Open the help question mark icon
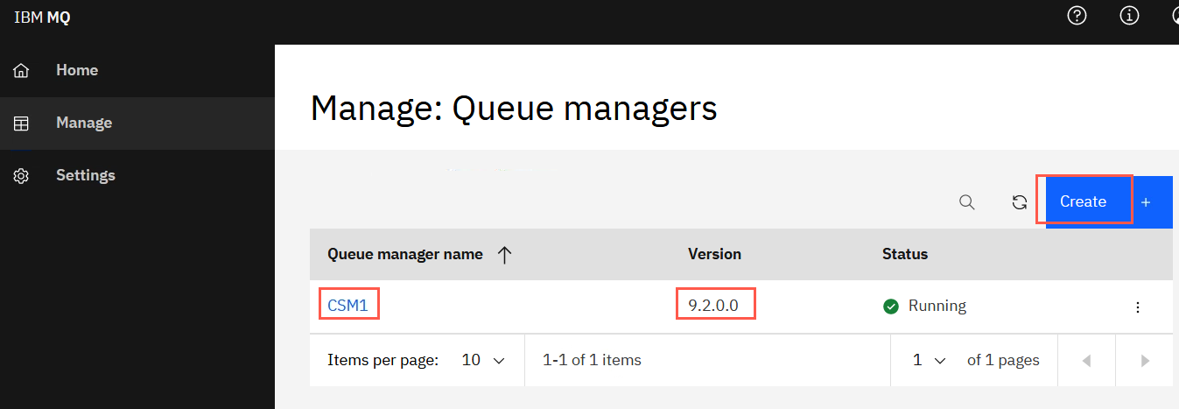This screenshot has width=1179, height=409. [1077, 16]
